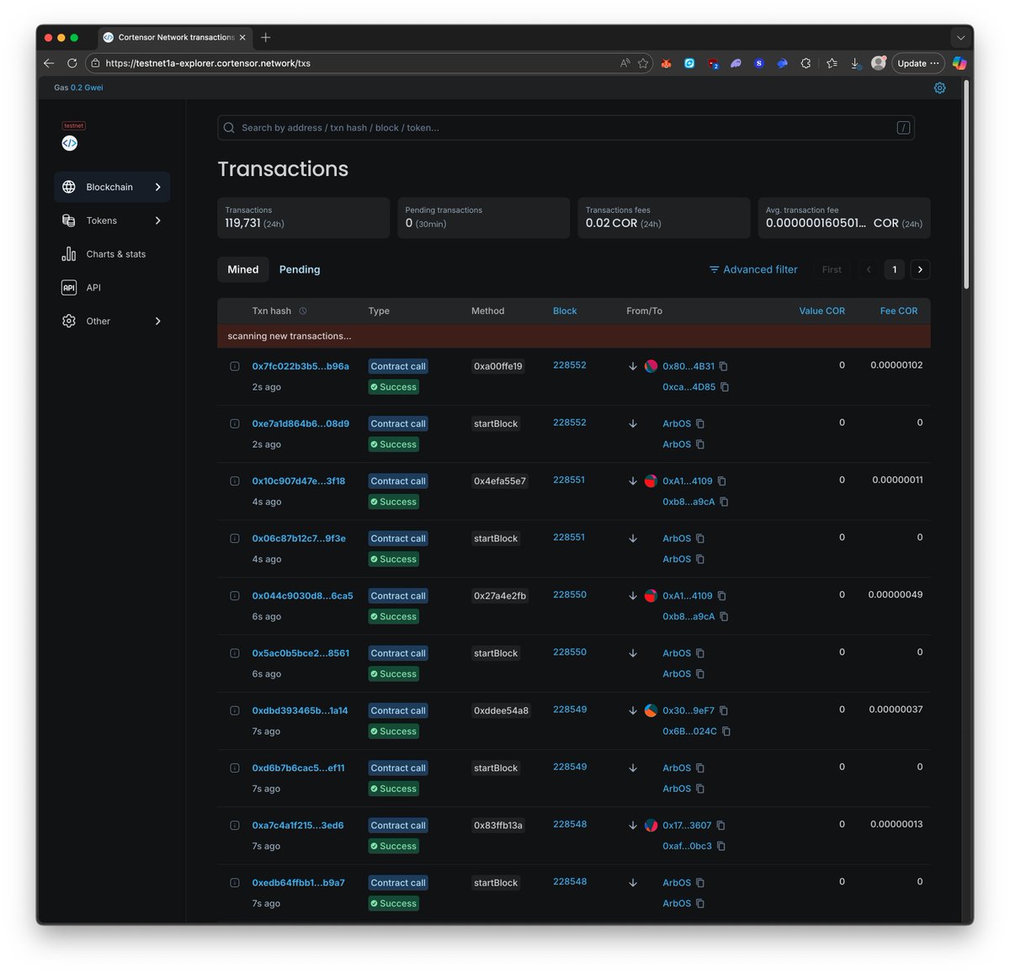This screenshot has width=1010, height=973.
Task: Open details for 0x7fc022b3b5...b96a row
Action: (235, 366)
